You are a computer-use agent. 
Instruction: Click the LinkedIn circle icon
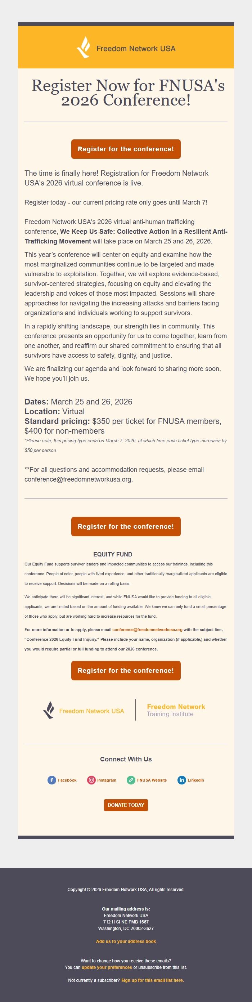pyautogui.click(x=181, y=780)
